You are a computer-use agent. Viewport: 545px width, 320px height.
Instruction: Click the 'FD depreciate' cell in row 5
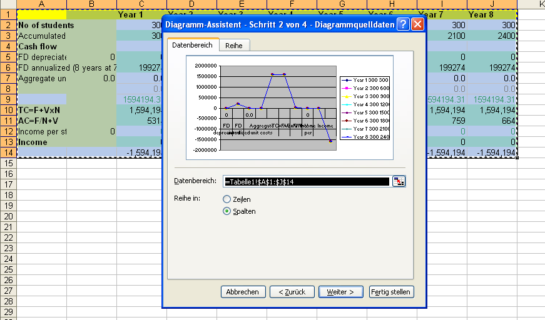[42, 57]
